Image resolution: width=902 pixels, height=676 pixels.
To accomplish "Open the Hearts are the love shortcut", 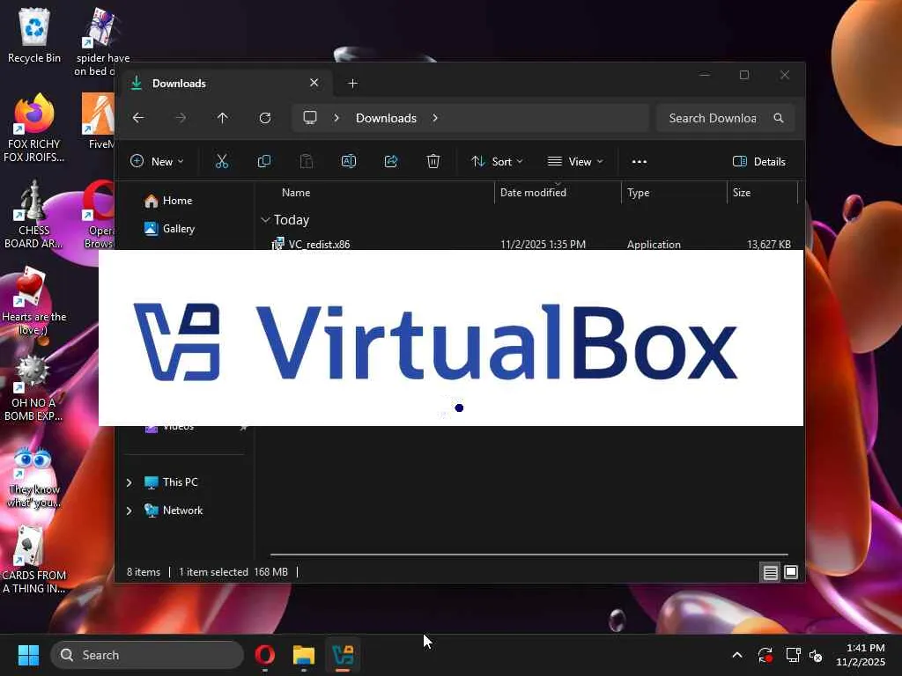I will 34,301.
